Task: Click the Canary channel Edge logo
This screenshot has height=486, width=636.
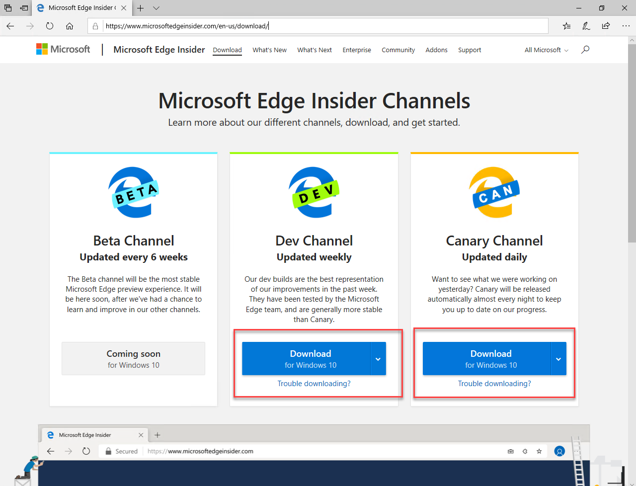Action: point(494,192)
